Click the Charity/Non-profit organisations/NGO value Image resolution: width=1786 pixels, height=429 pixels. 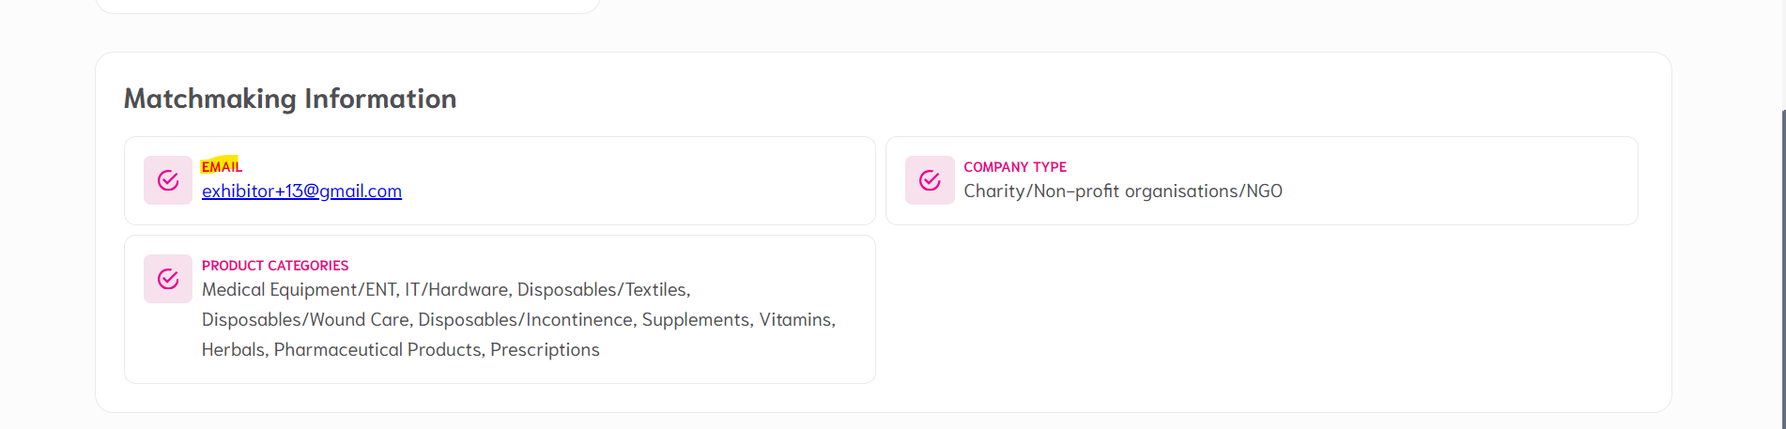[1122, 192]
